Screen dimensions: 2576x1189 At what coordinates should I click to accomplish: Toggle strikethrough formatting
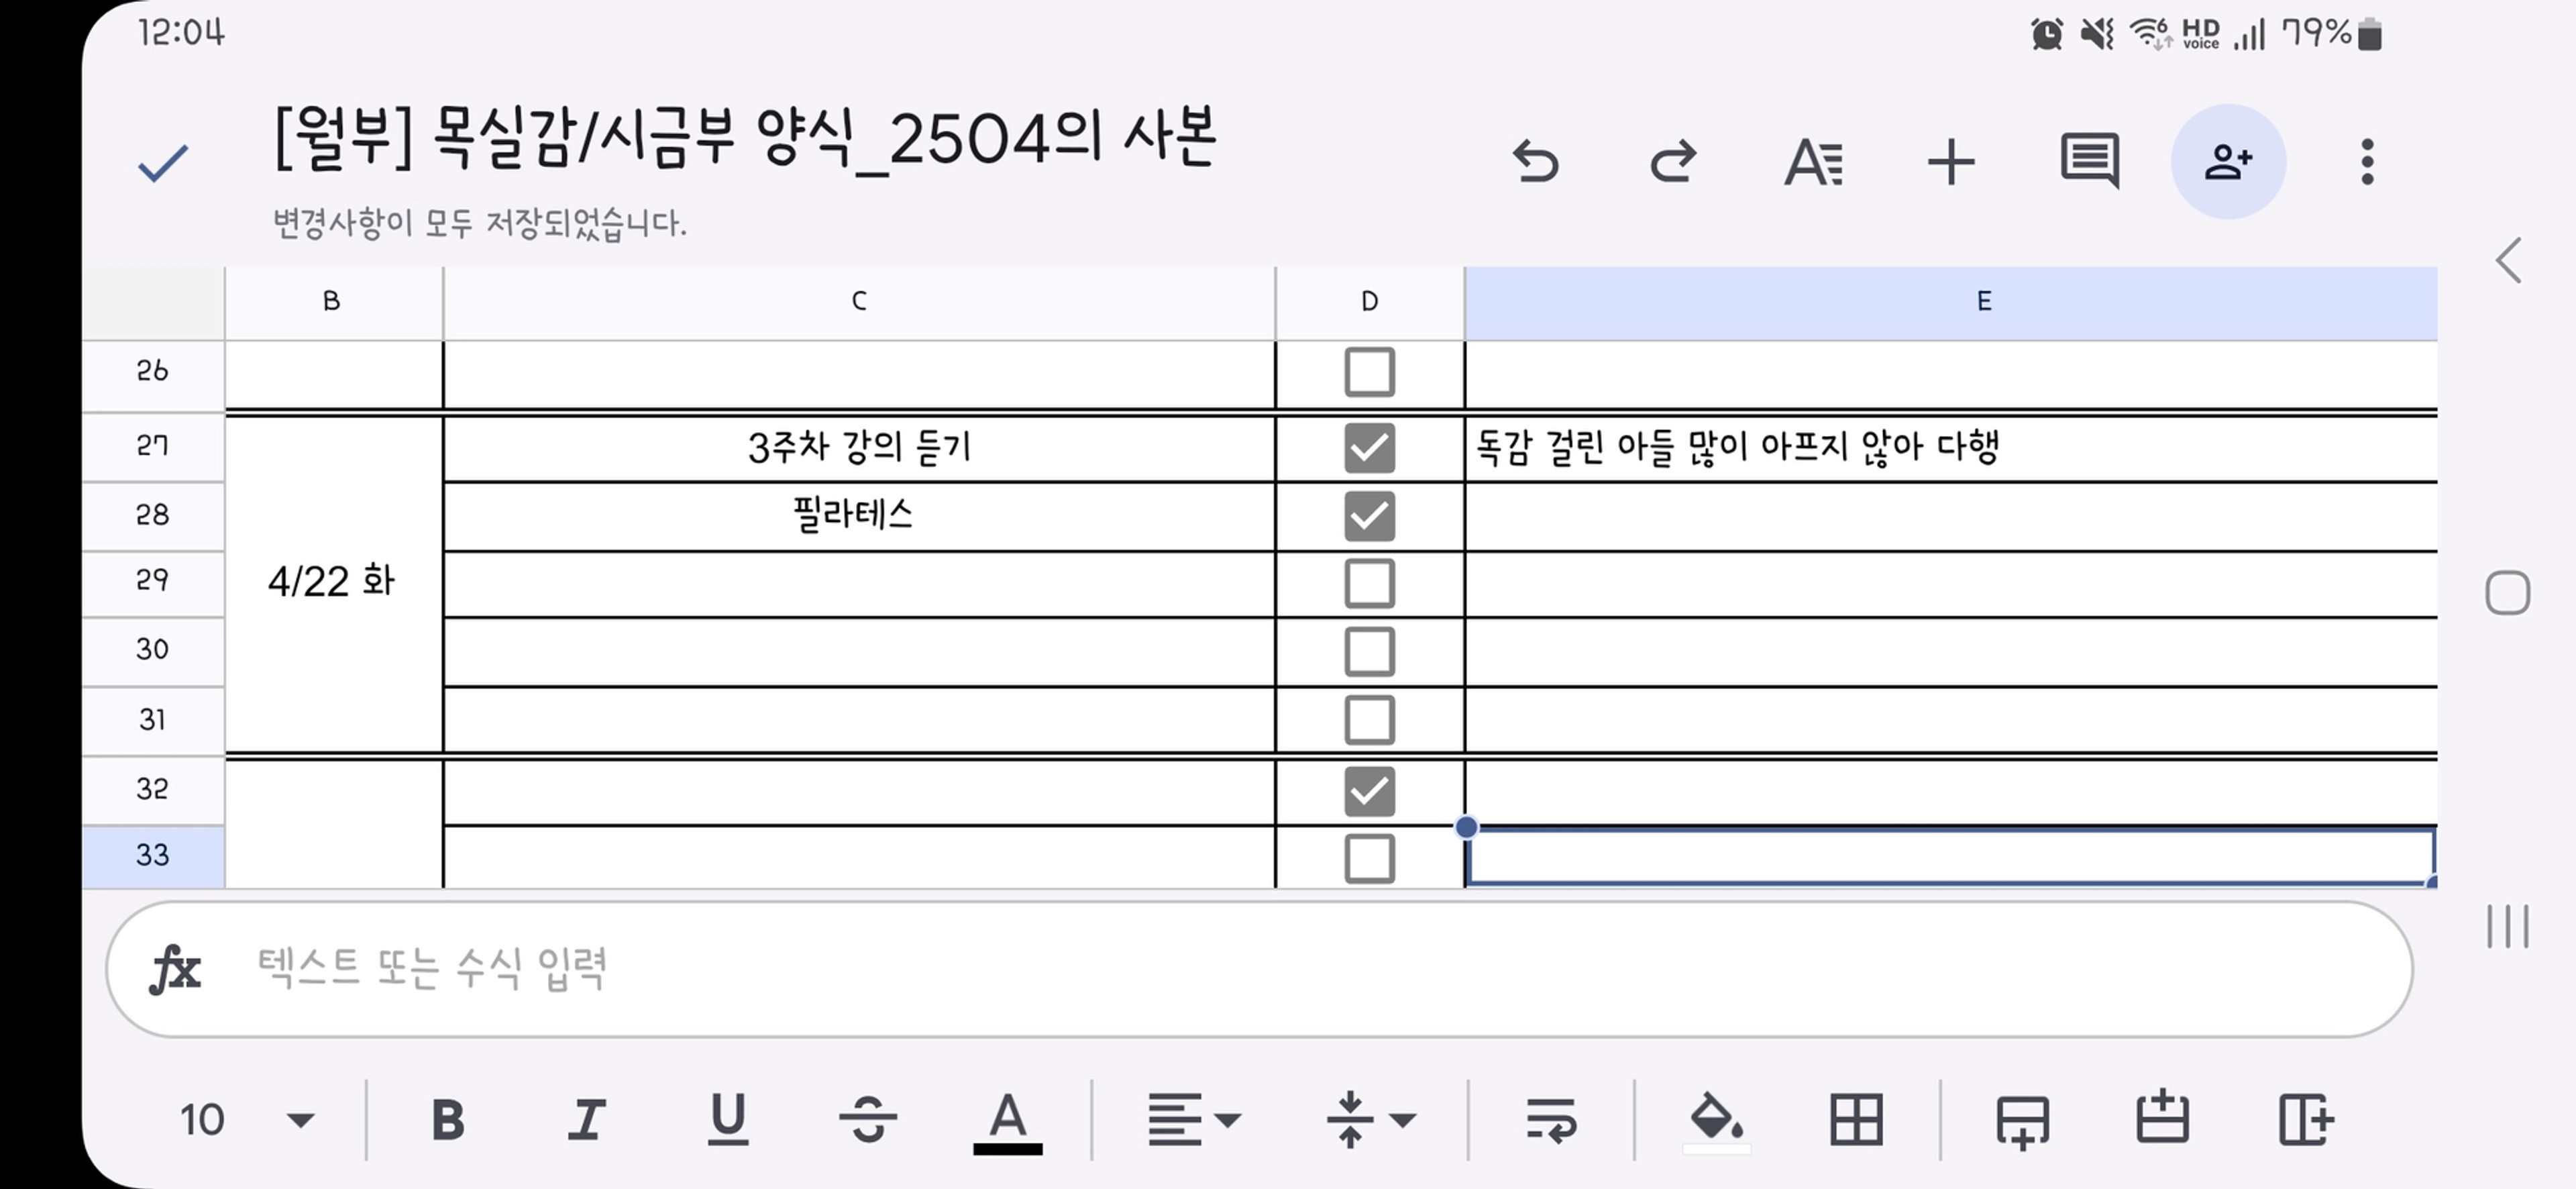pos(867,1119)
